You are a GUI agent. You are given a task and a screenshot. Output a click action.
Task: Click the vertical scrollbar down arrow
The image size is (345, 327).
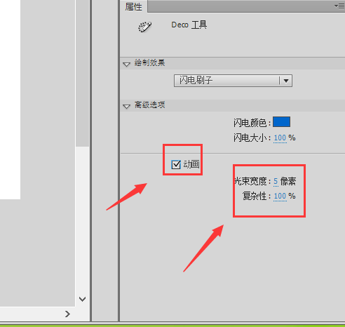point(82,299)
